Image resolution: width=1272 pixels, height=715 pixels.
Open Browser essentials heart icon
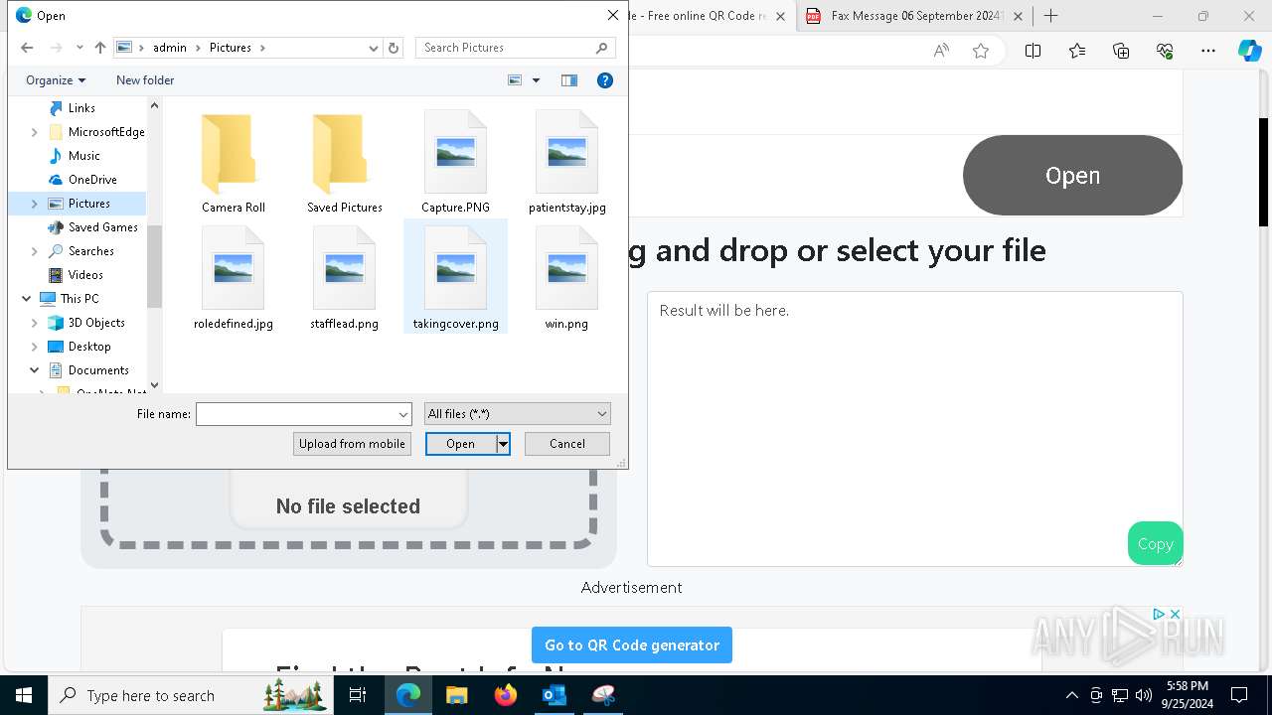pos(1165,51)
